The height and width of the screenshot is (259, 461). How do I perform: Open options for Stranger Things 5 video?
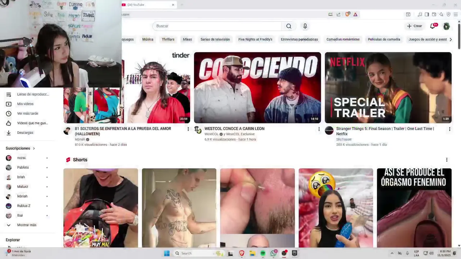[449, 129]
